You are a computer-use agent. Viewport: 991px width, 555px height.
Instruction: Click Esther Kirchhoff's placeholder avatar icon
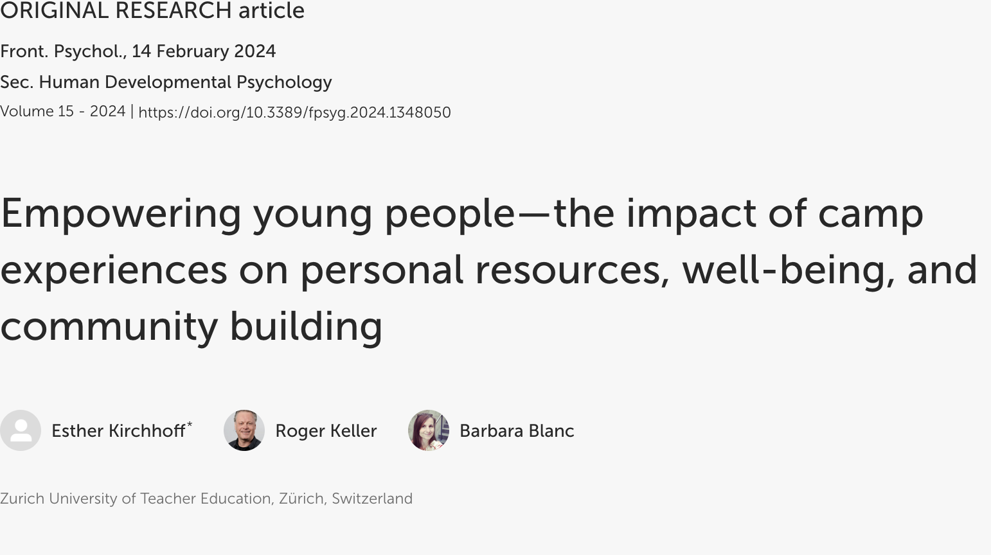coord(21,430)
